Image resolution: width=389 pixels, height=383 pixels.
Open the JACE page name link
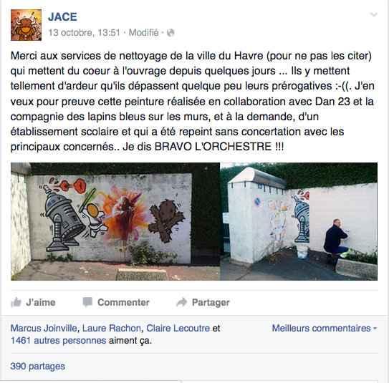click(x=62, y=17)
